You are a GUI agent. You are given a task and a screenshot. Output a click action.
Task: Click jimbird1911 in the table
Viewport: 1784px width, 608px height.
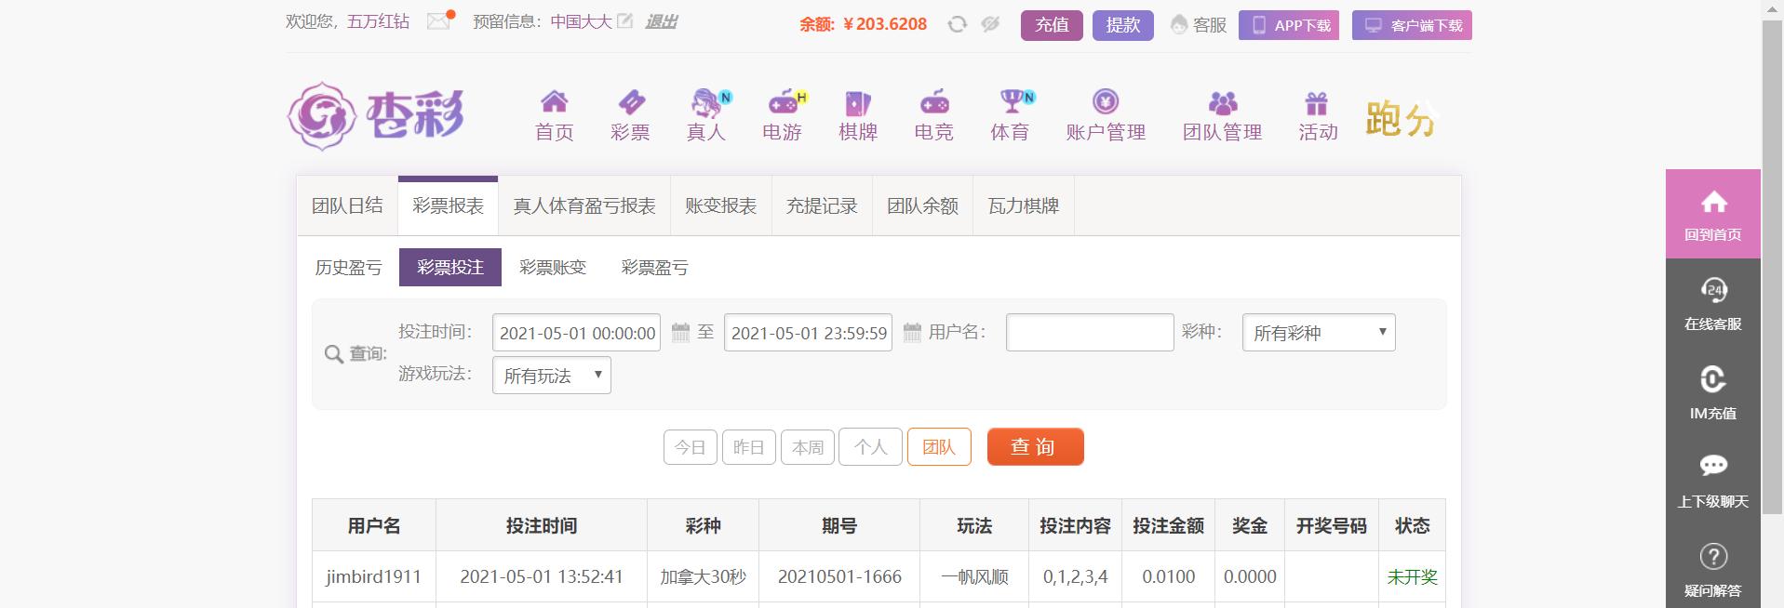tap(373, 576)
